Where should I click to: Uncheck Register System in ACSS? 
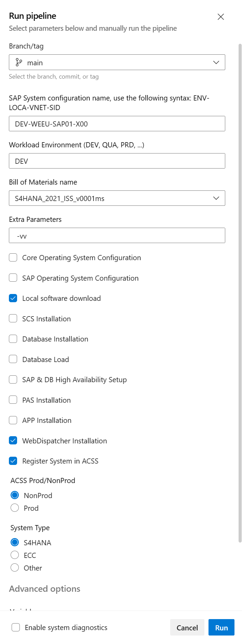click(x=13, y=460)
